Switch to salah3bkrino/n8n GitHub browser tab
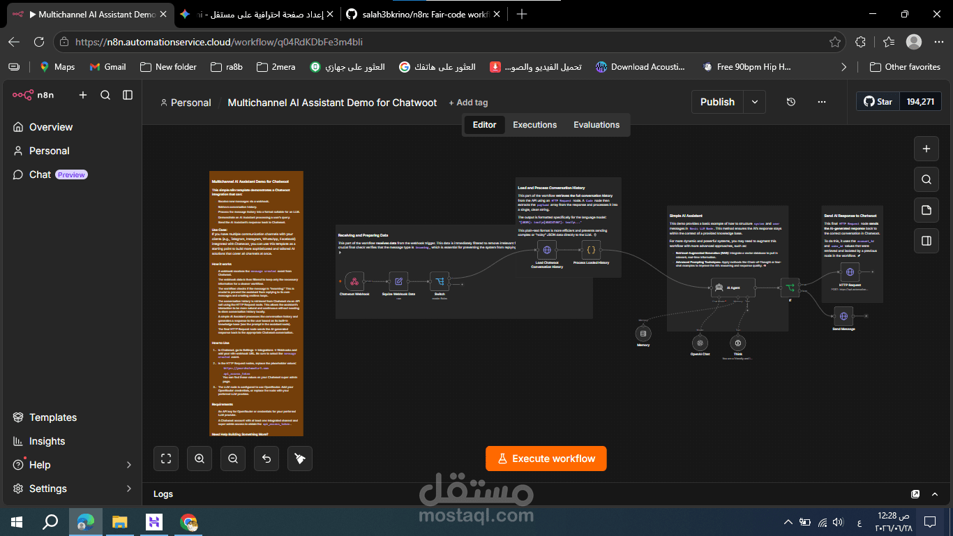Viewport: 953px width, 536px height. pos(425,14)
